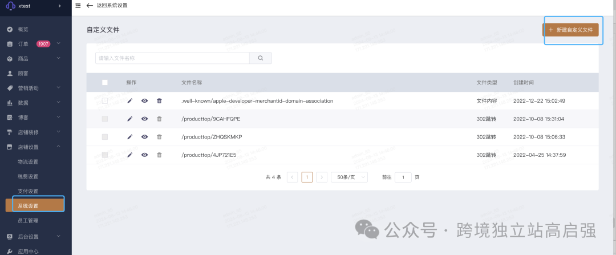Delete the apple-developer-merchantid file via its trash icon
The height and width of the screenshot is (255, 616).
(159, 101)
